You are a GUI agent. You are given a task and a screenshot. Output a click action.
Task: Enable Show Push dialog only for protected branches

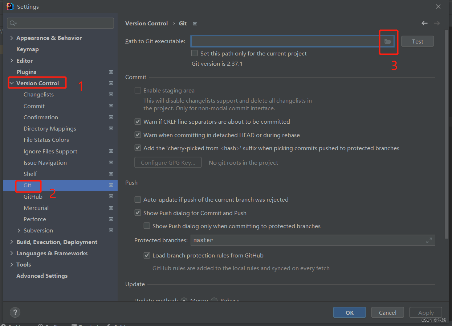pos(147,226)
